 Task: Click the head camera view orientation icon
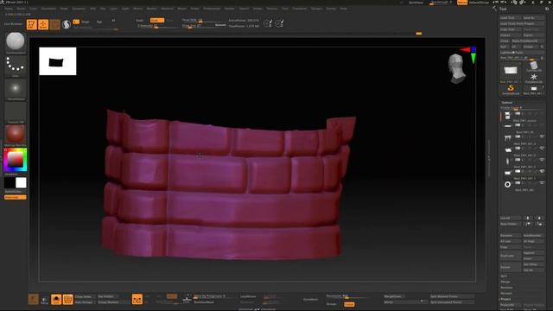(x=457, y=69)
